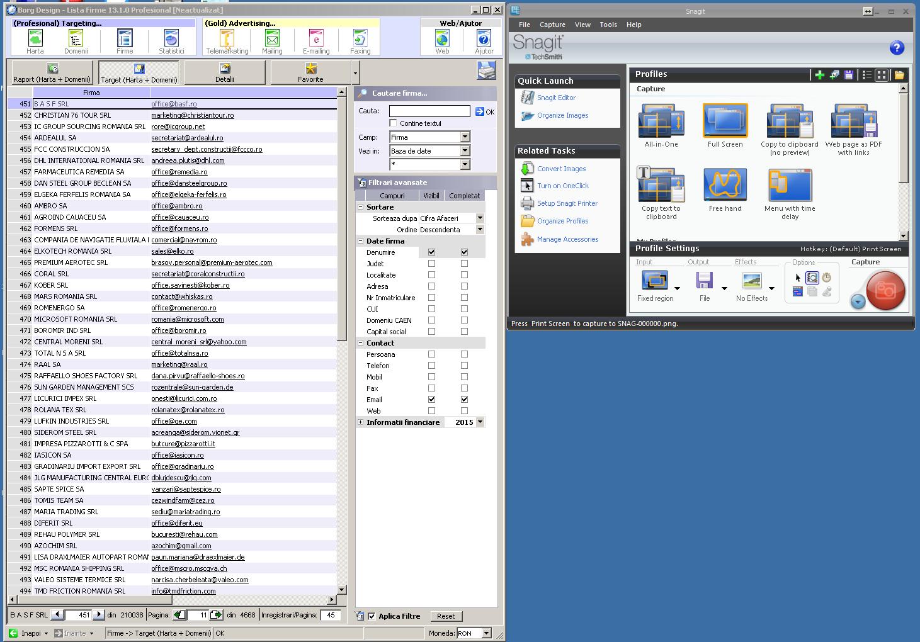Open Snagit help question mark icon
The image size is (920, 642).
point(897,48)
